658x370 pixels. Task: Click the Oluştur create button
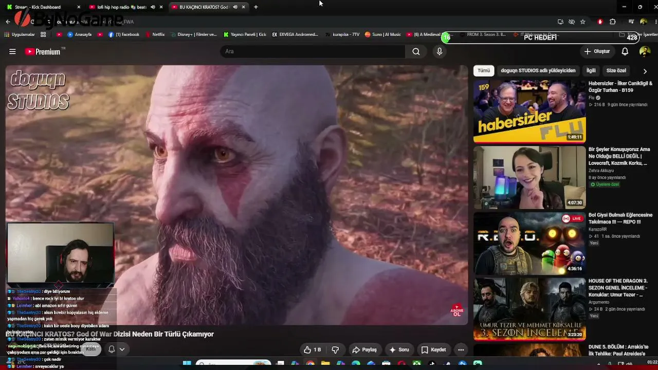(597, 51)
